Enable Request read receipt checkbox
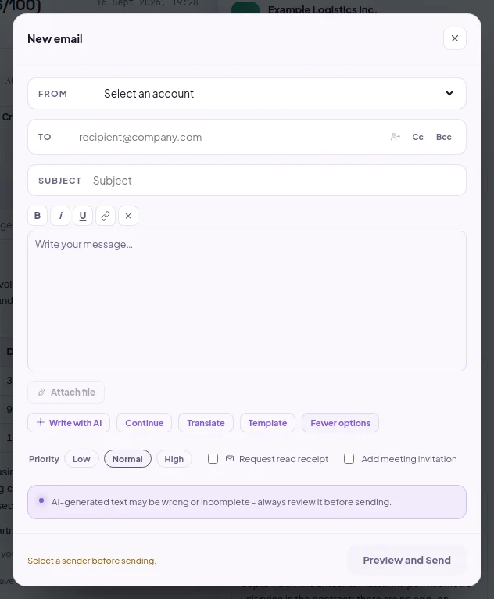This screenshot has width=494, height=599. point(213,459)
